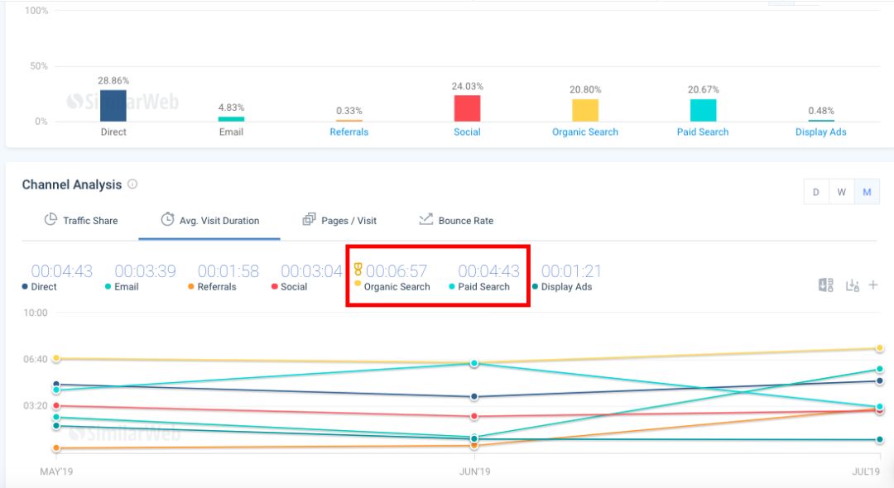Open the Channel Analysis info icon
894x488 pixels.
tap(132, 184)
